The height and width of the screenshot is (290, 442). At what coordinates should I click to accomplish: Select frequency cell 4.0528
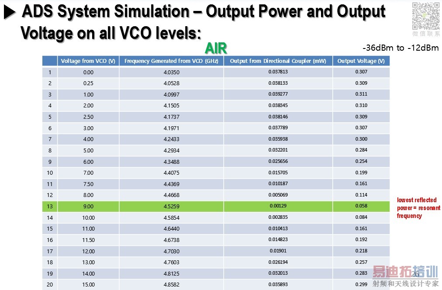tap(171, 83)
